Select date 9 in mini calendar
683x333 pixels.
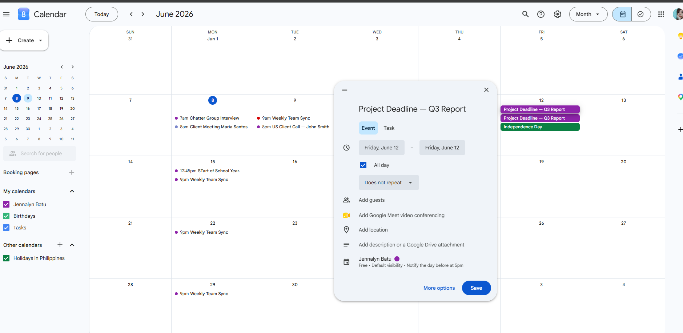pyautogui.click(x=28, y=98)
